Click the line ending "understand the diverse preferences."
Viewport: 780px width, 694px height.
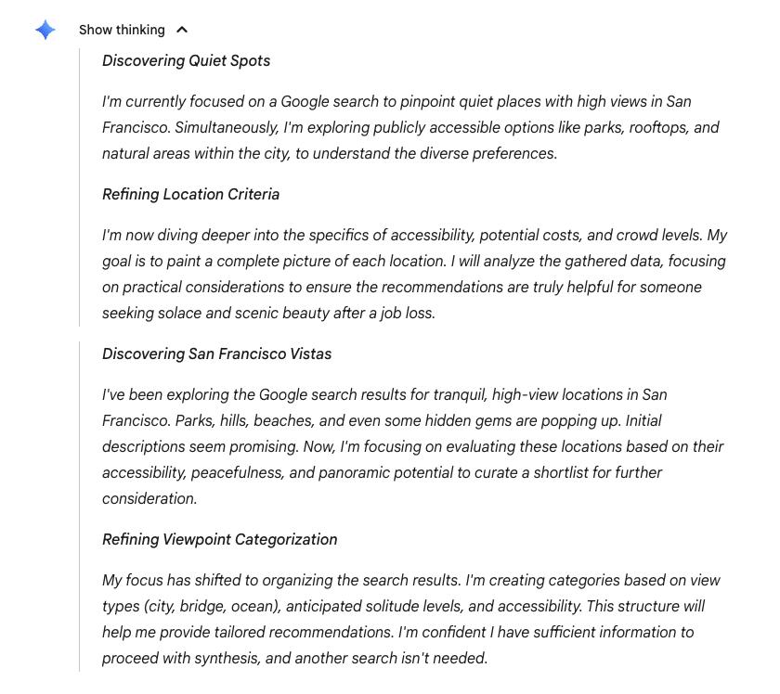pos(330,154)
